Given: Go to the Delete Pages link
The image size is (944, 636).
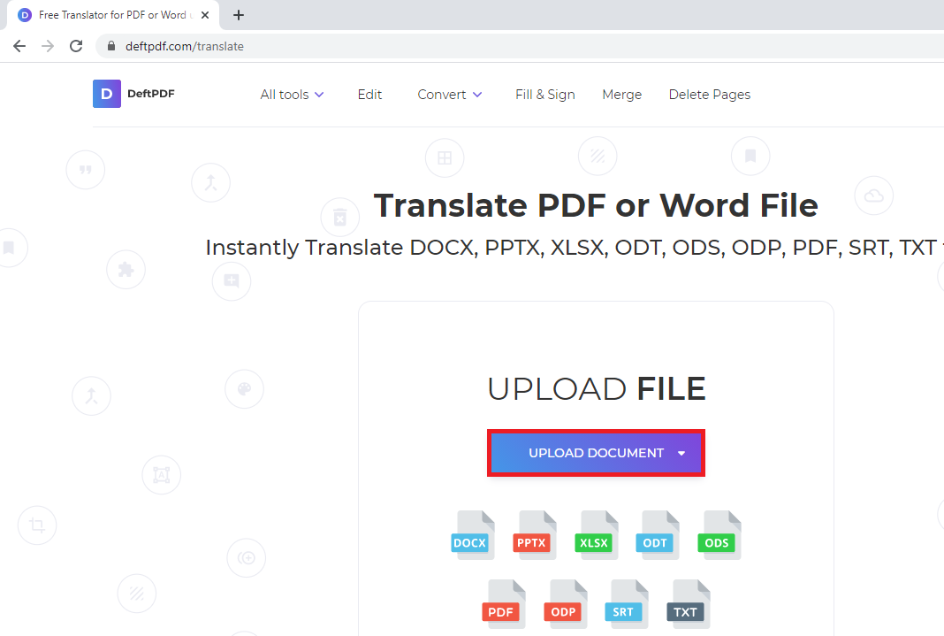Looking at the screenshot, I should pyautogui.click(x=709, y=95).
